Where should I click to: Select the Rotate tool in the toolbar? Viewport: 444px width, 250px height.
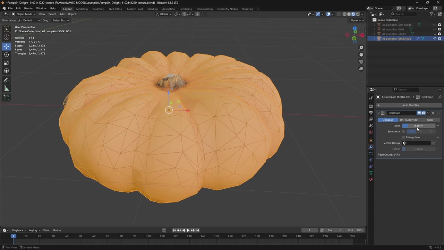click(x=6, y=55)
